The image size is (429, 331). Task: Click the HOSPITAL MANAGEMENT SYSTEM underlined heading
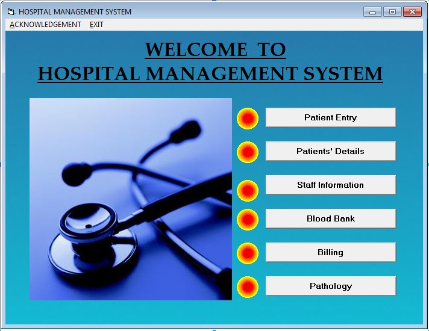[x=210, y=73]
